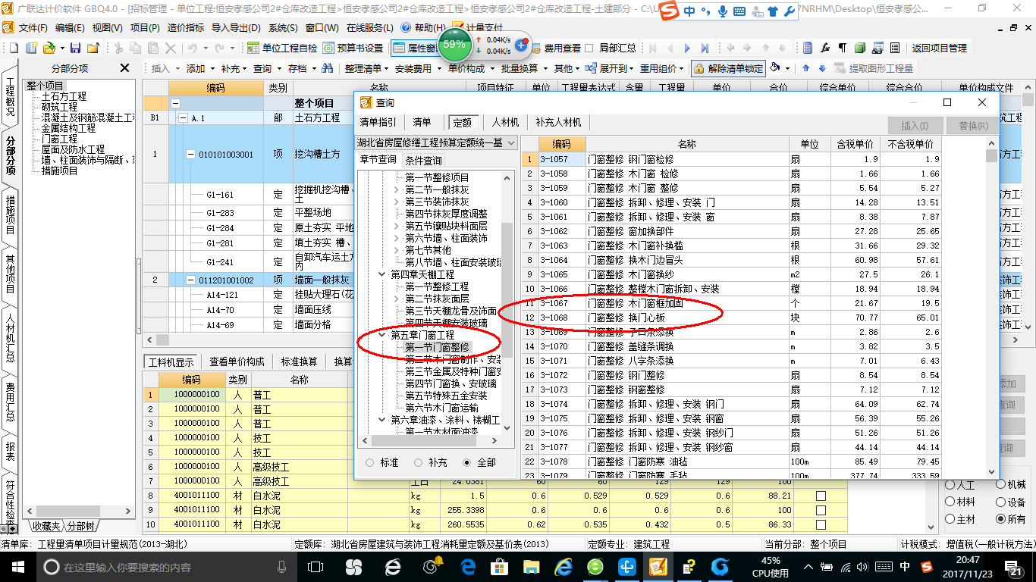Click the paragraph mark icon
Image resolution: width=1036 pixels, height=582 pixels.
coord(842,48)
